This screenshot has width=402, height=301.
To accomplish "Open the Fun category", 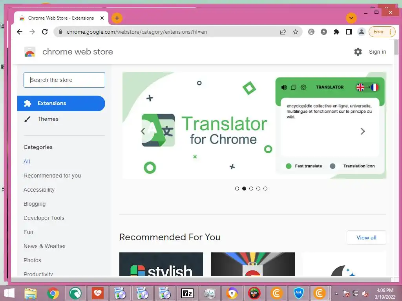I will click(x=28, y=232).
